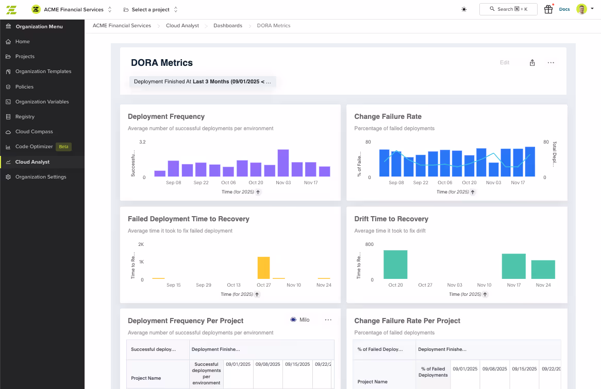Select the Registry sidebar icon

point(7,116)
